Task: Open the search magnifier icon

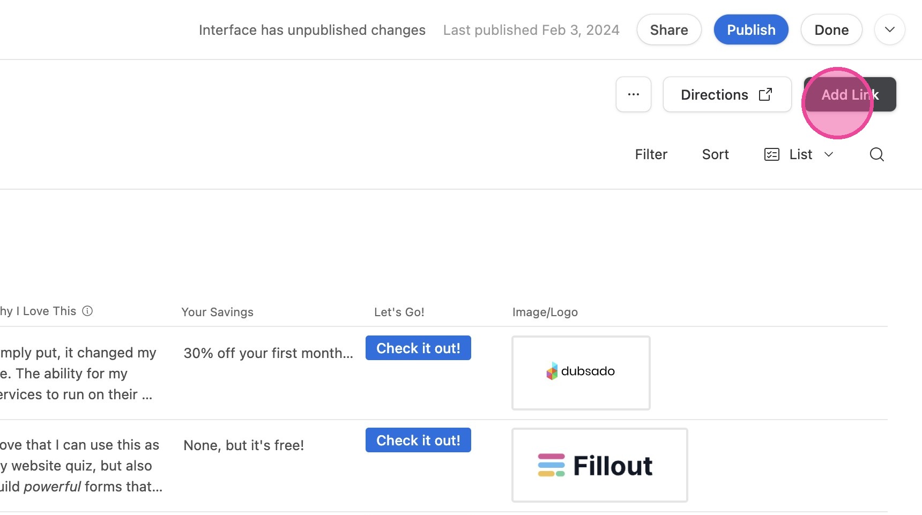Action: pos(877,154)
